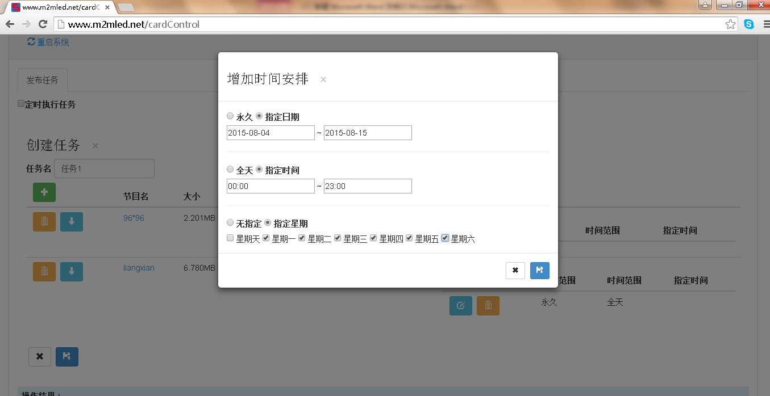
Task: Select the 永久 radio button in the dialog
Action: point(230,116)
